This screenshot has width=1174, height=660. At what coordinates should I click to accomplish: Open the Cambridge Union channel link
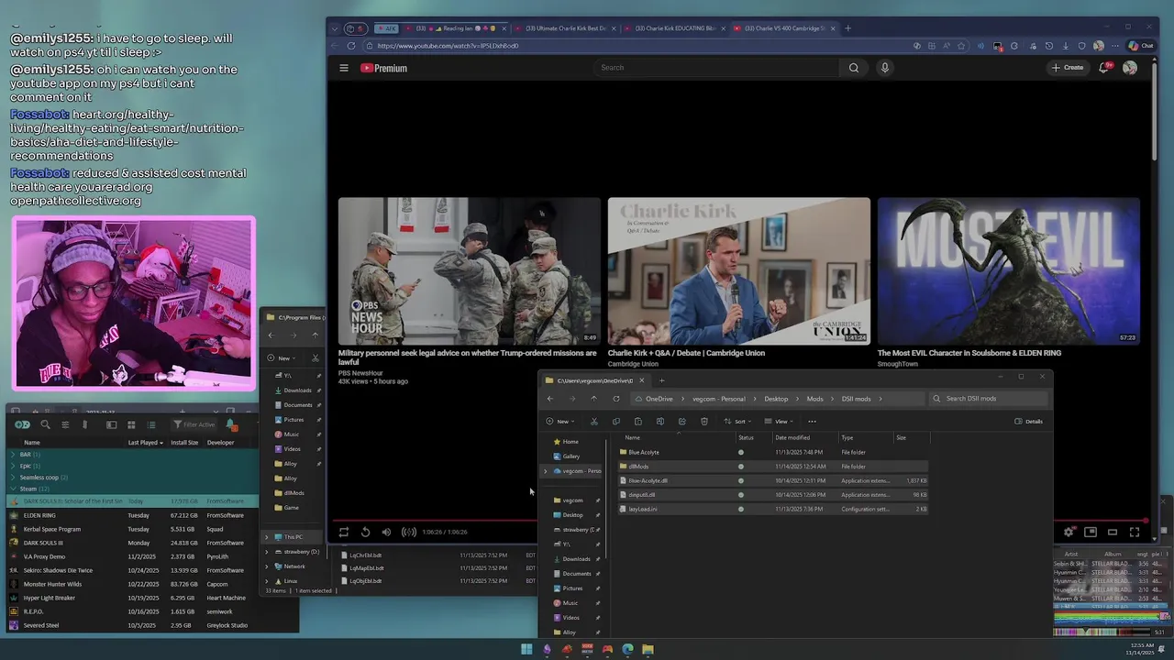(633, 364)
